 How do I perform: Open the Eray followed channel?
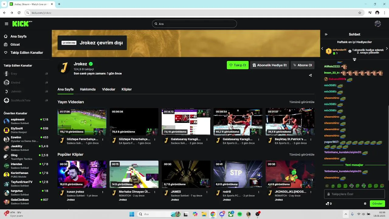coord(26,74)
